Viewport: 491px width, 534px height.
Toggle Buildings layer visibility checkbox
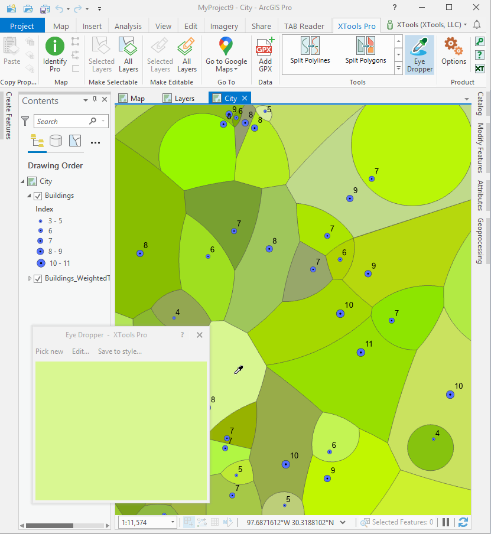38,196
